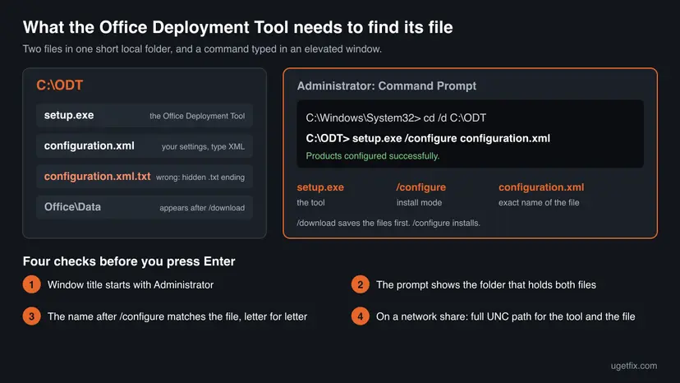Click the orange configuration.xml label under terminal
680x383 pixels.
coord(541,187)
